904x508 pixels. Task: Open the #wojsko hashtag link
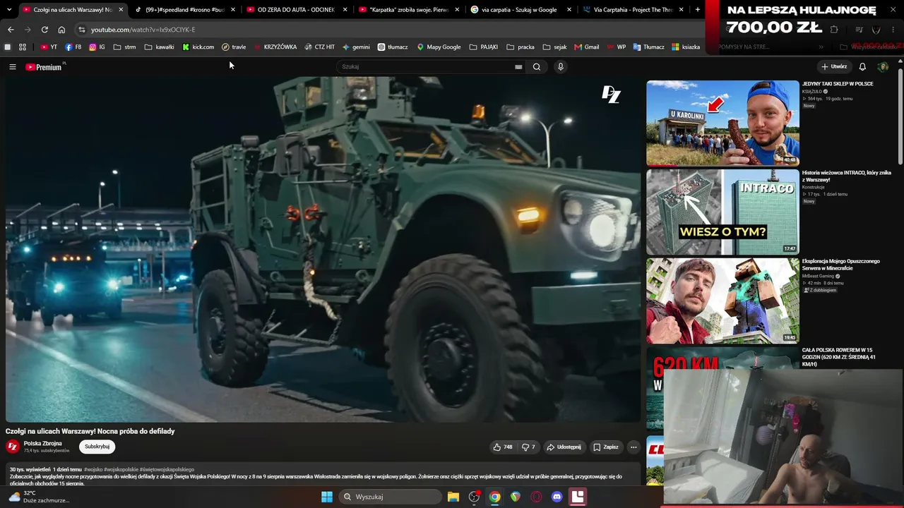pyautogui.click(x=93, y=469)
